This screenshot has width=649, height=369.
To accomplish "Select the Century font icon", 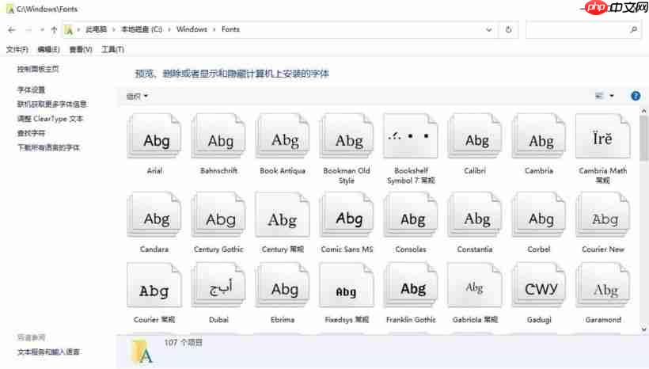I will (283, 215).
